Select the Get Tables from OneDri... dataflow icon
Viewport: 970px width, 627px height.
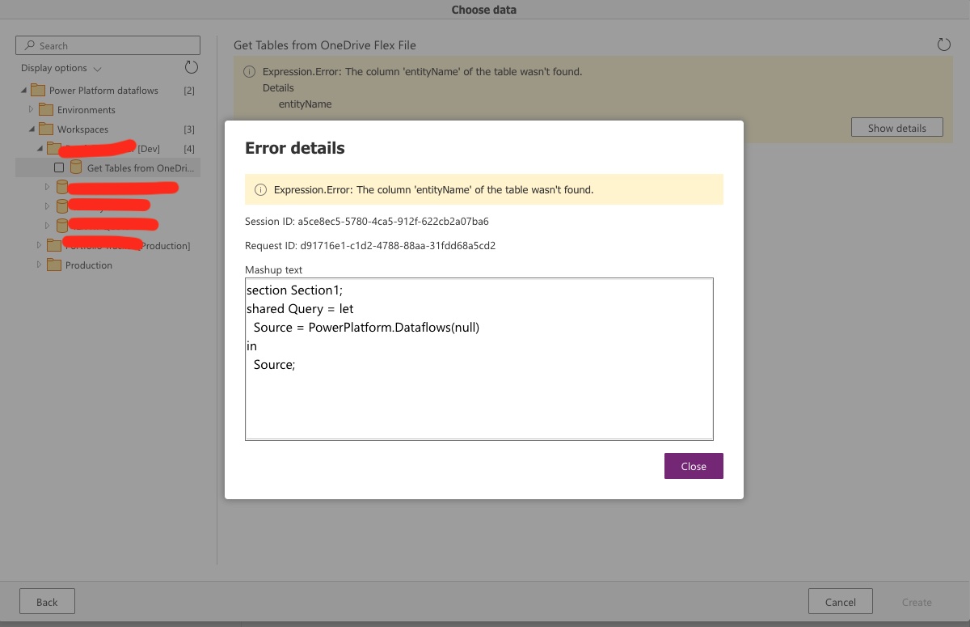coord(76,167)
